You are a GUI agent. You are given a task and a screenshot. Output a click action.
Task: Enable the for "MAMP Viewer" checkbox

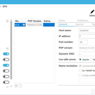click(80, 70)
